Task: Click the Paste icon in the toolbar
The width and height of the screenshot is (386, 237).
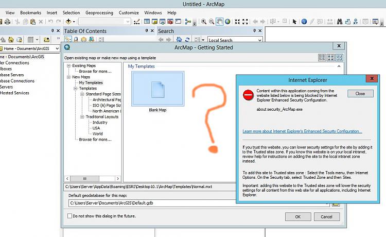Action: [33, 22]
